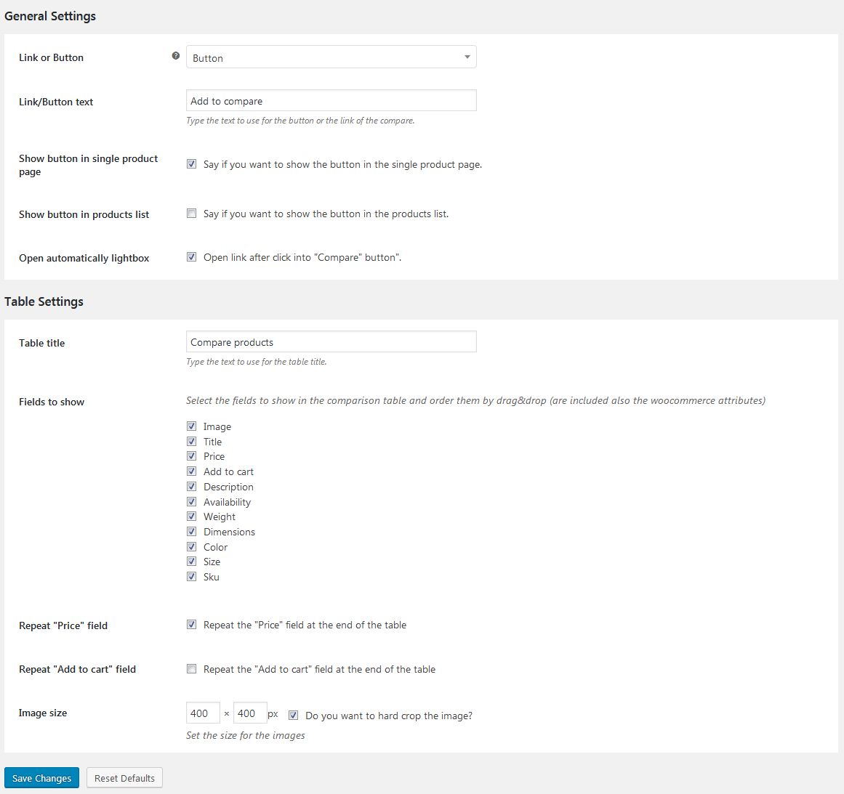
Task: Toggle the Availability field checkbox
Action: pyautogui.click(x=192, y=501)
